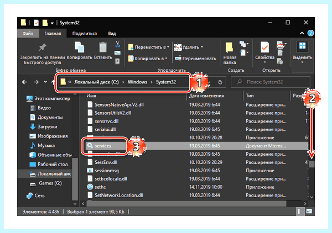Switch to the Файл tab
332x233 pixels.
28,33
